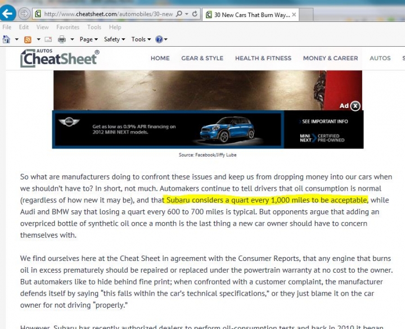Open HEALTH & FITNESS section
The height and width of the screenshot is (329, 405).
coord(263,58)
